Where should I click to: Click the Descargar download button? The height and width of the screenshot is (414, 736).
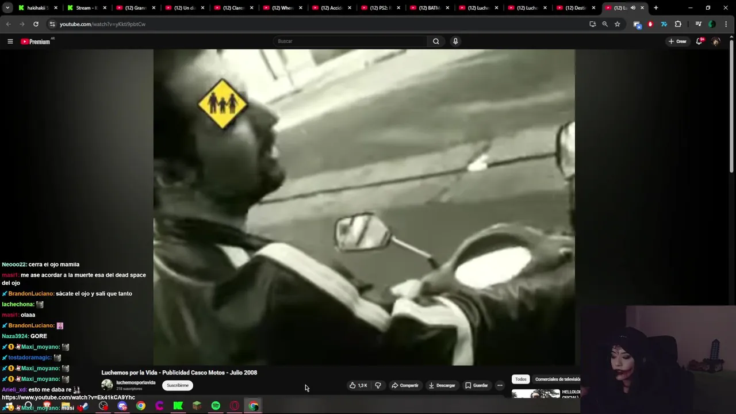click(442, 385)
